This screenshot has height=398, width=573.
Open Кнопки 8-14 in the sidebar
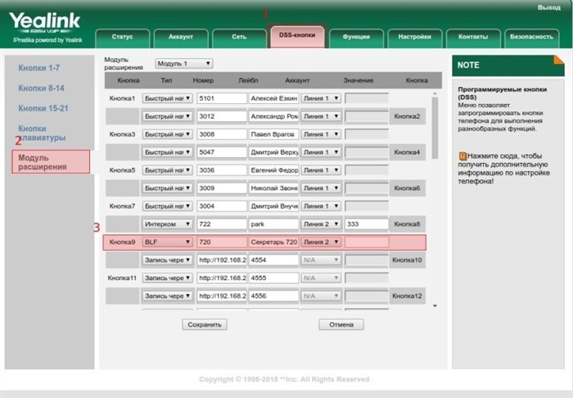[x=41, y=88]
